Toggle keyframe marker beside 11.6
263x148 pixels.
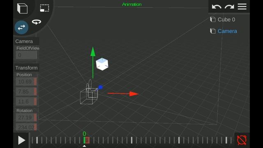pyautogui.click(x=35, y=102)
